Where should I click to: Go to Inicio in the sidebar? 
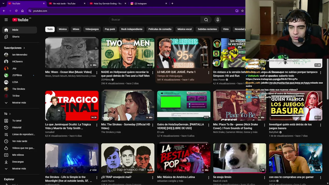[x=20, y=30]
